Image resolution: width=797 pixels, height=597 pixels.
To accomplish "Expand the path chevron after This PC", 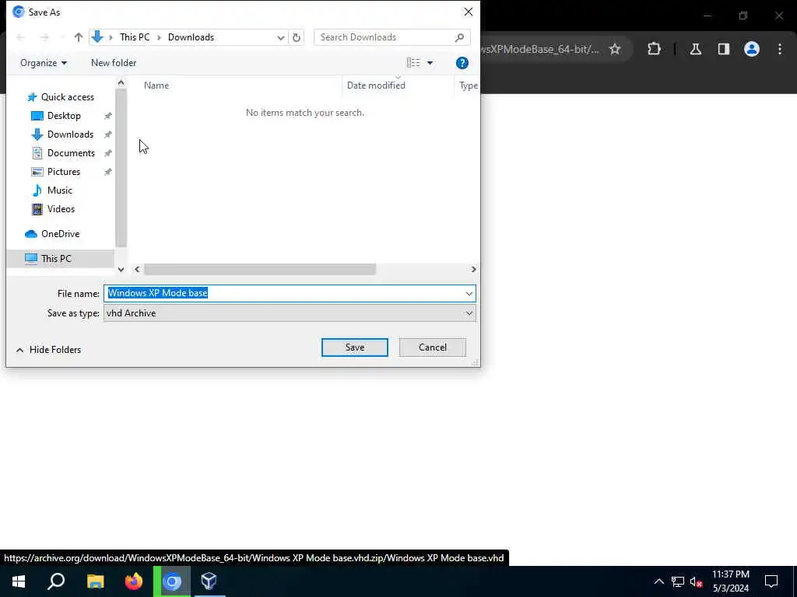I will 159,37.
